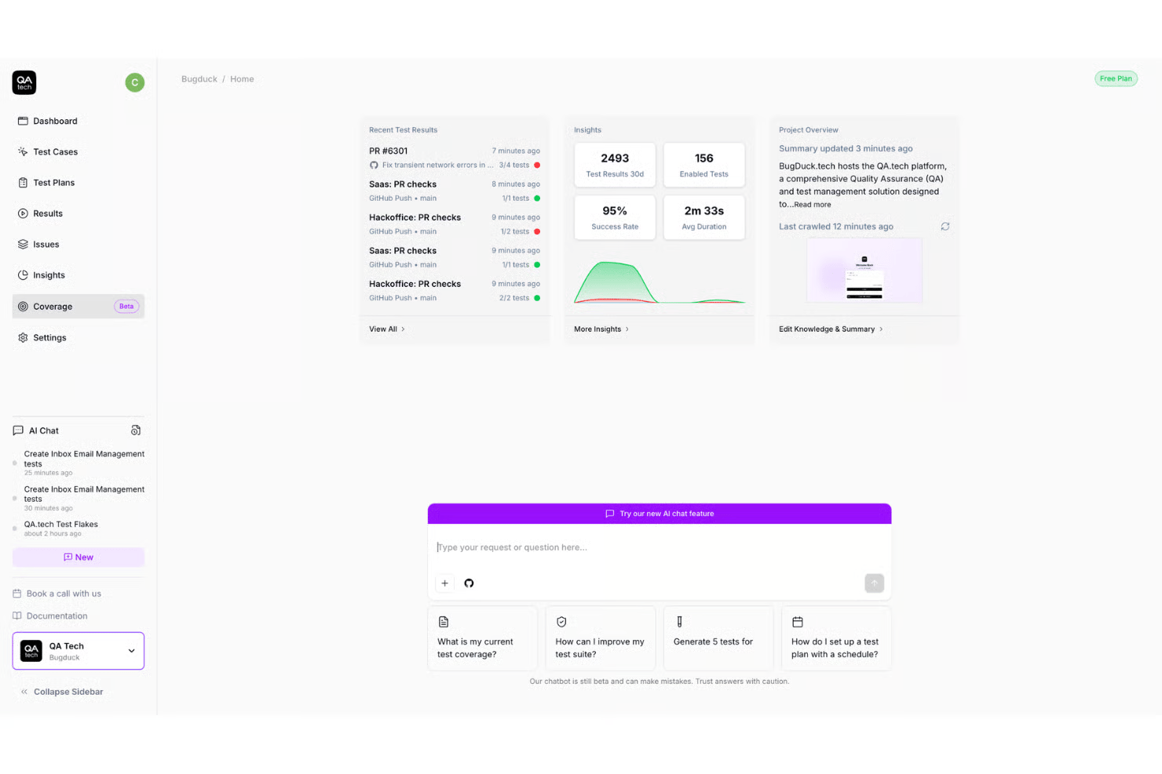Click the plus attachment button
The image size is (1162, 774).
[x=444, y=583]
